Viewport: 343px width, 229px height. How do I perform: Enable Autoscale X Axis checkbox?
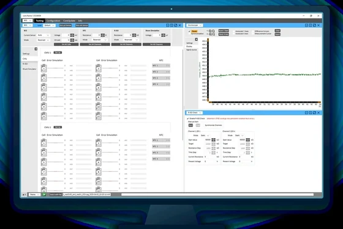point(234,34)
